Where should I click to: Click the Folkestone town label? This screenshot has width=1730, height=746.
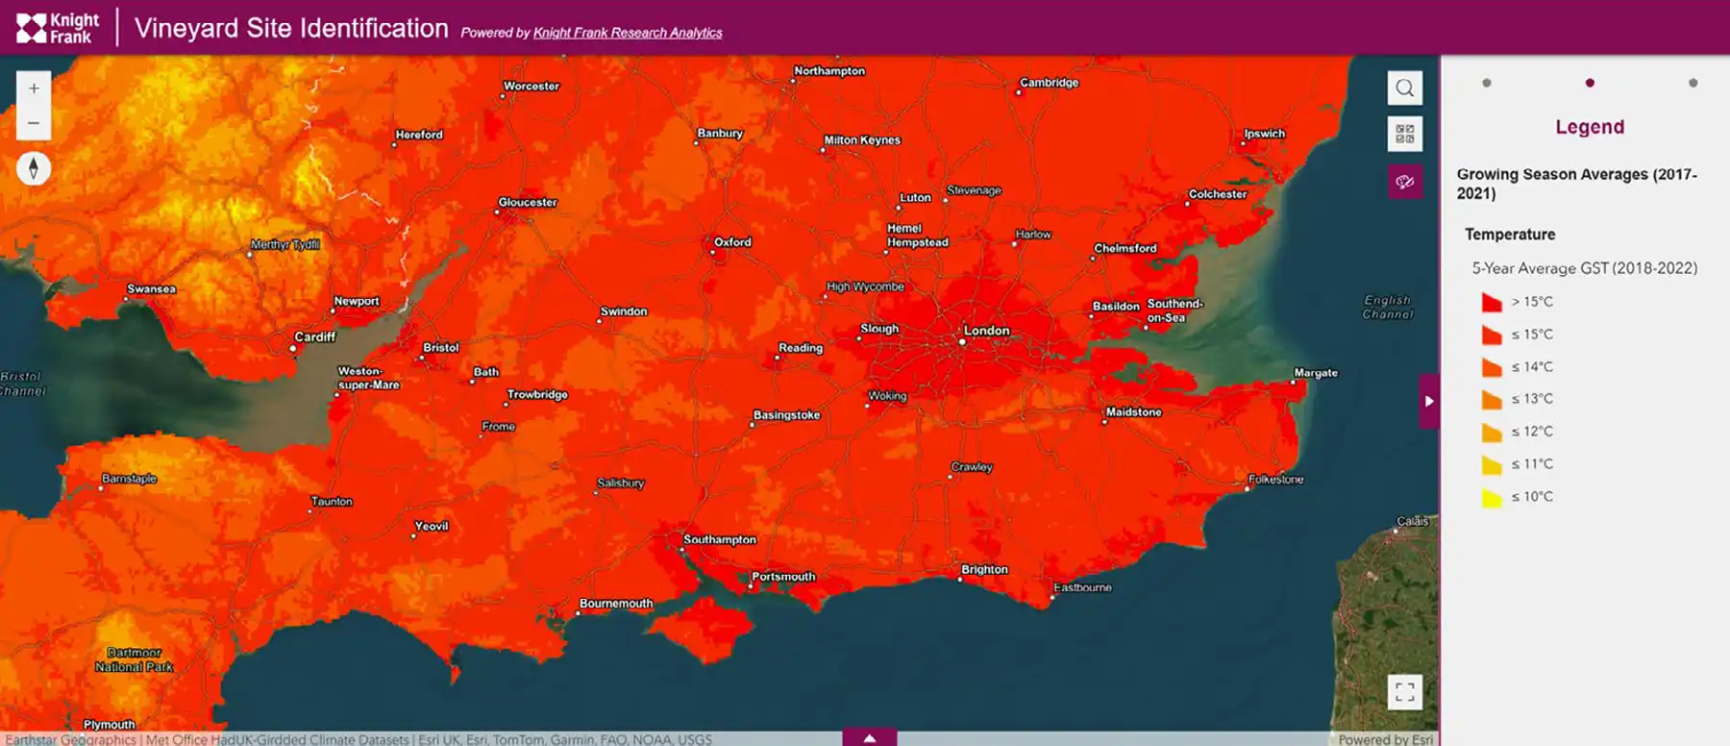[x=1276, y=480]
